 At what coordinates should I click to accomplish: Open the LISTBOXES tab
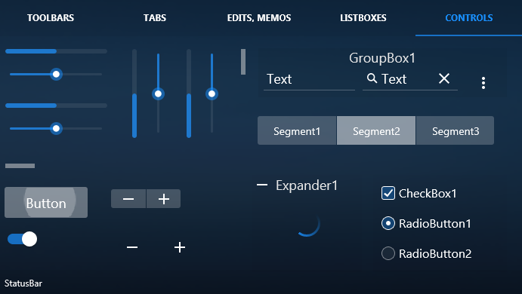pos(363,17)
